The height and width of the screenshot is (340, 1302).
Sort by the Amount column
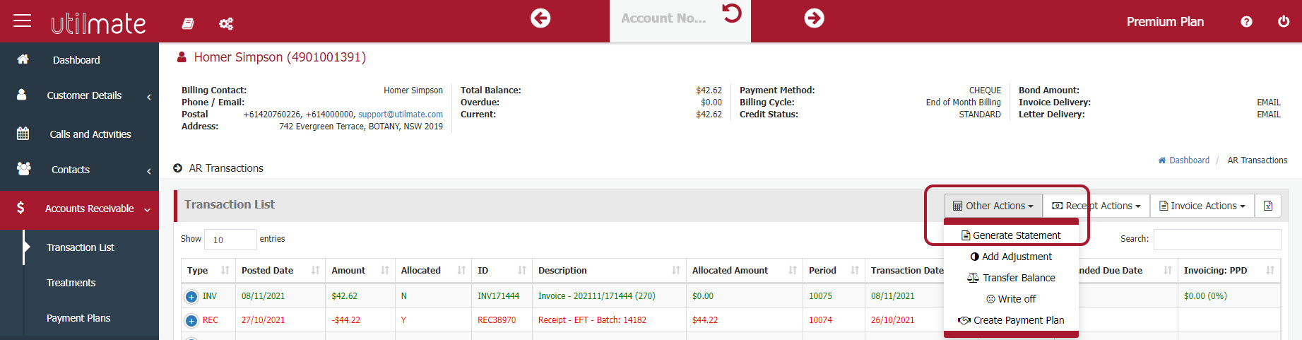[x=360, y=270]
